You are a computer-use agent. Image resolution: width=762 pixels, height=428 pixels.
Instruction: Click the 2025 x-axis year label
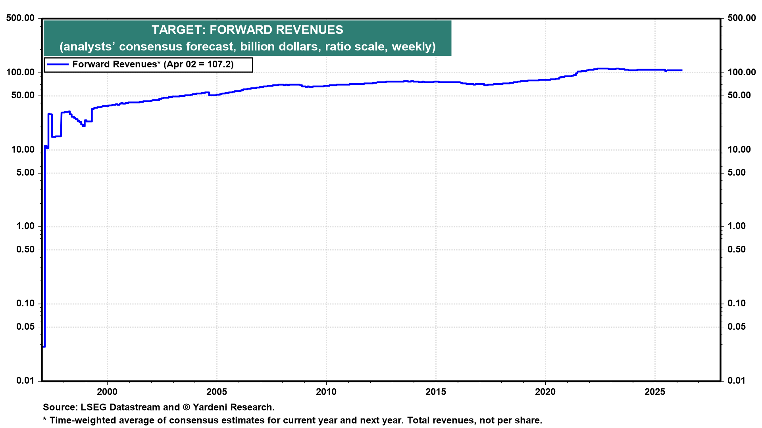655,392
